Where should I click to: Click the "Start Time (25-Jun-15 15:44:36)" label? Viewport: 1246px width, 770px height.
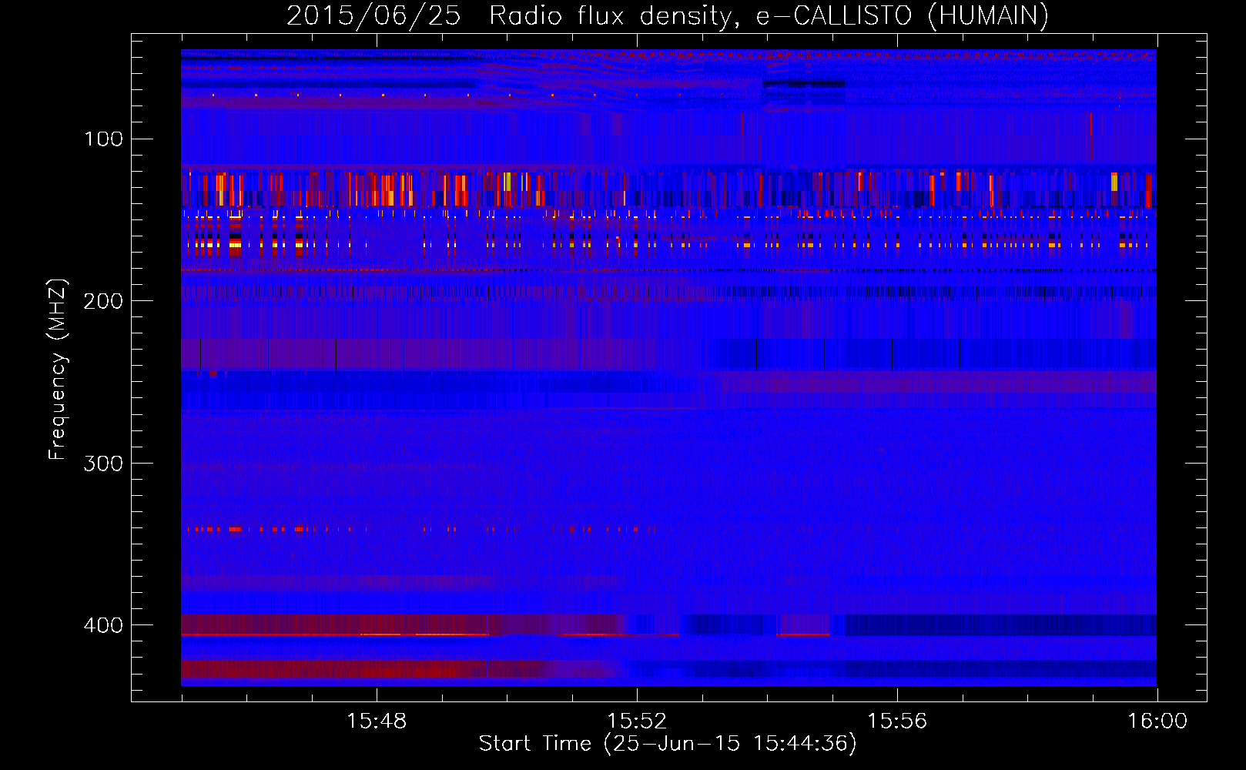coord(668,743)
